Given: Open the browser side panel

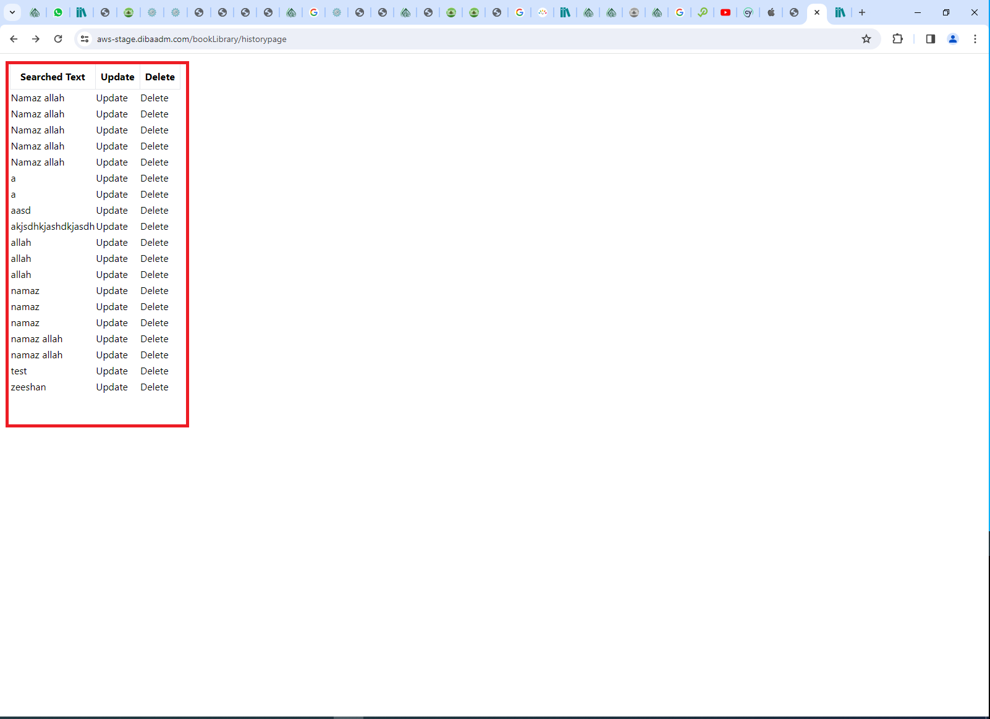Looking at the screenshot, I should click(x=930, y=39).
